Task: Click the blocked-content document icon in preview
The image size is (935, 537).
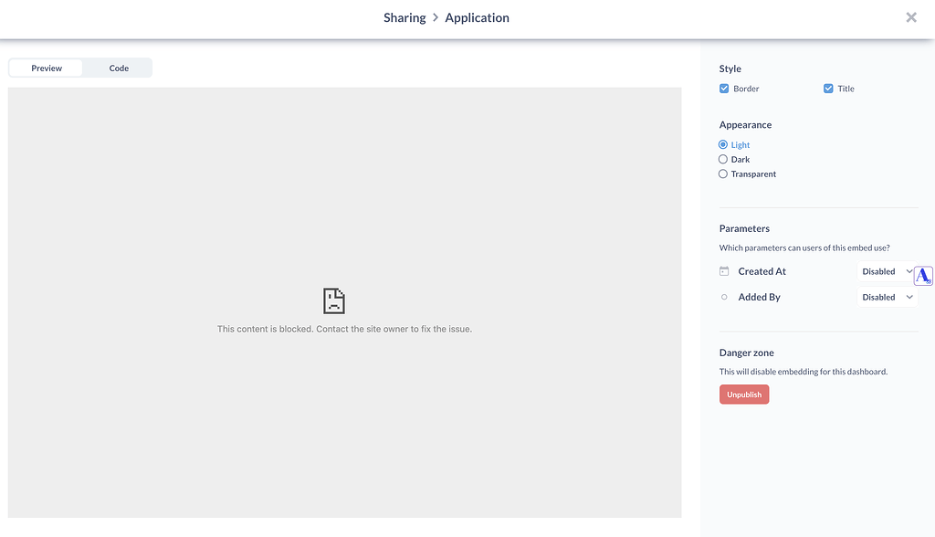Action: (x=334, y=300)
